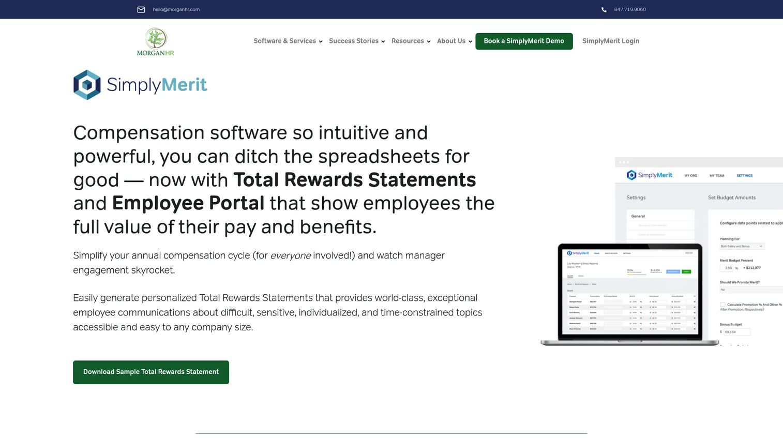783x440 pixels.
Task: Click the SETTINGS tab in the screenshot
Action: coord(745,176)
